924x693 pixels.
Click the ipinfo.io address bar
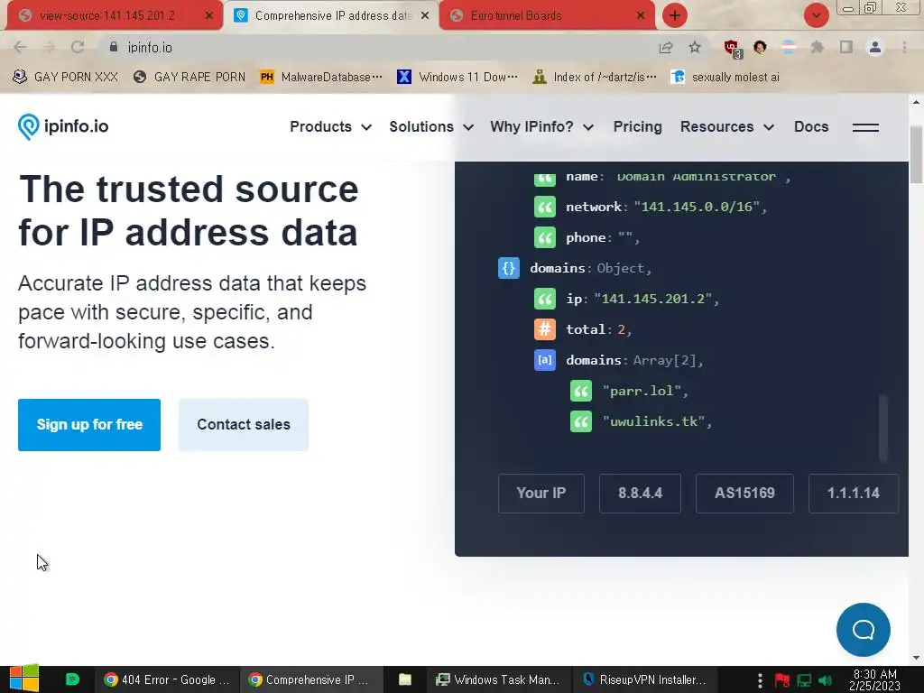pyautogui.click(x=377, y=47)
